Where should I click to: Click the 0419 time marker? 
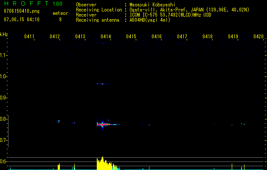pos(233,36)
